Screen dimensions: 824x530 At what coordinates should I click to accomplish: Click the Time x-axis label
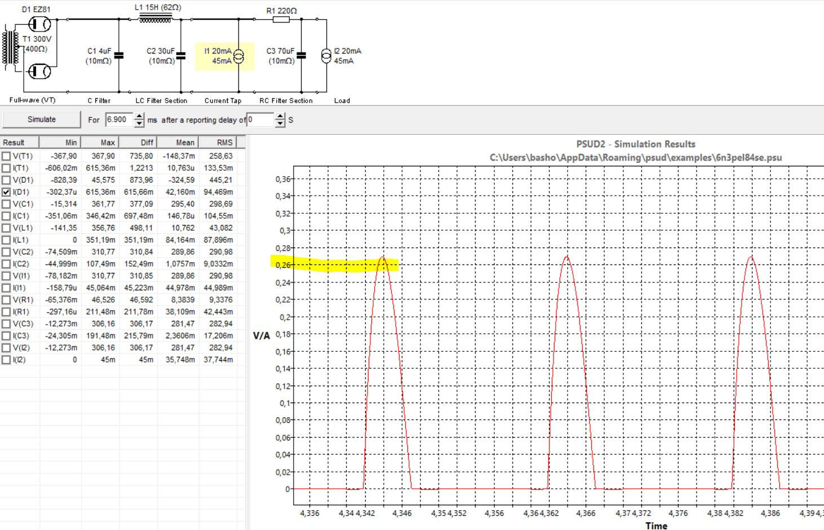pos(656,525)
